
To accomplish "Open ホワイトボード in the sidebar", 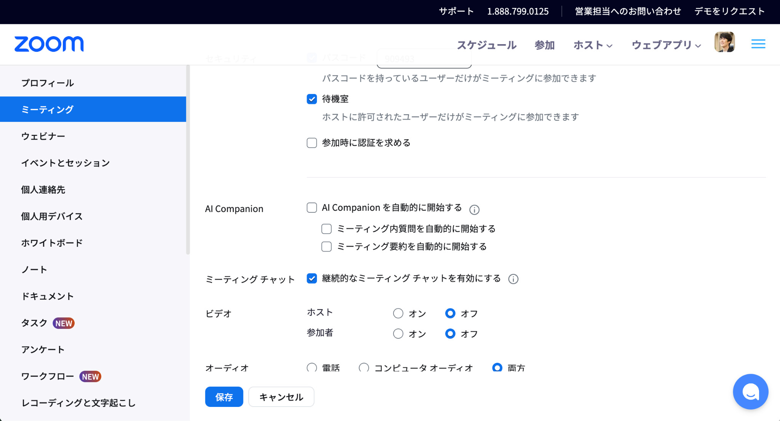I will coord(52,243).
